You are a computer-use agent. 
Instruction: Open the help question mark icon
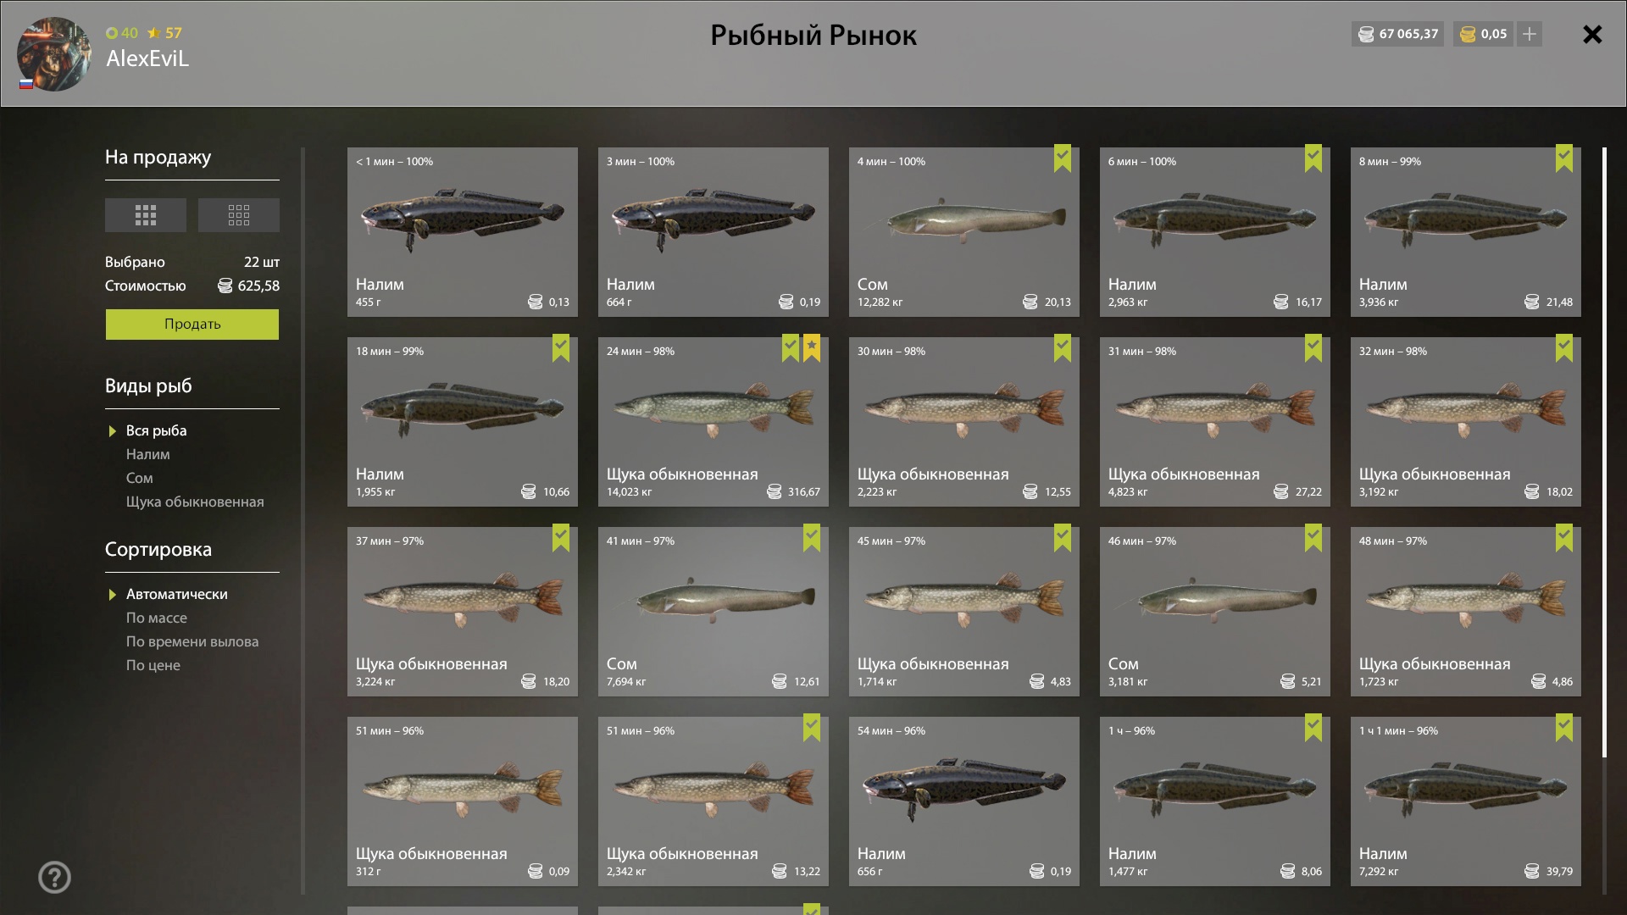tap(54, 877)
